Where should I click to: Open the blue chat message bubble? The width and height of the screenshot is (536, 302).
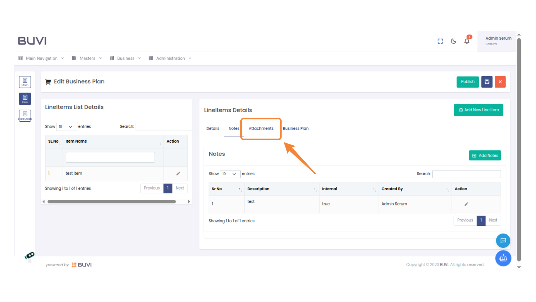[503, 240]
